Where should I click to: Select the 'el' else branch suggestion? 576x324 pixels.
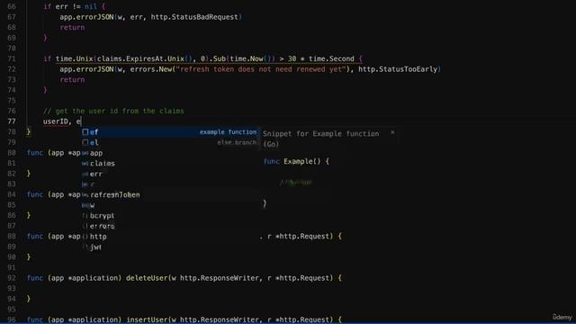pyautogui.click(x=170, y=142)
